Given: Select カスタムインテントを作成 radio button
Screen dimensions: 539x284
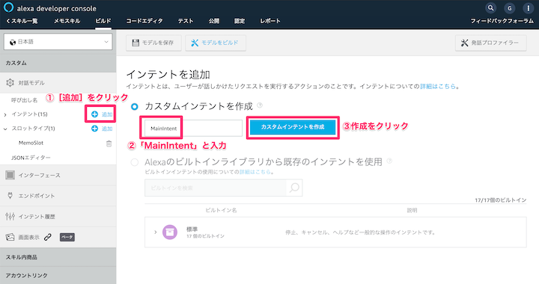Looking at the screenshot, I should [x=135, y=107].
